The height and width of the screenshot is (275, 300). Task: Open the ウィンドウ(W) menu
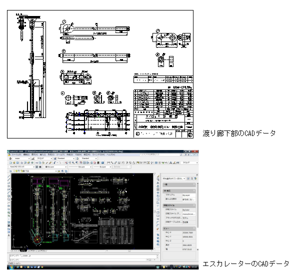pyautogui.click(x=98, y=154)
